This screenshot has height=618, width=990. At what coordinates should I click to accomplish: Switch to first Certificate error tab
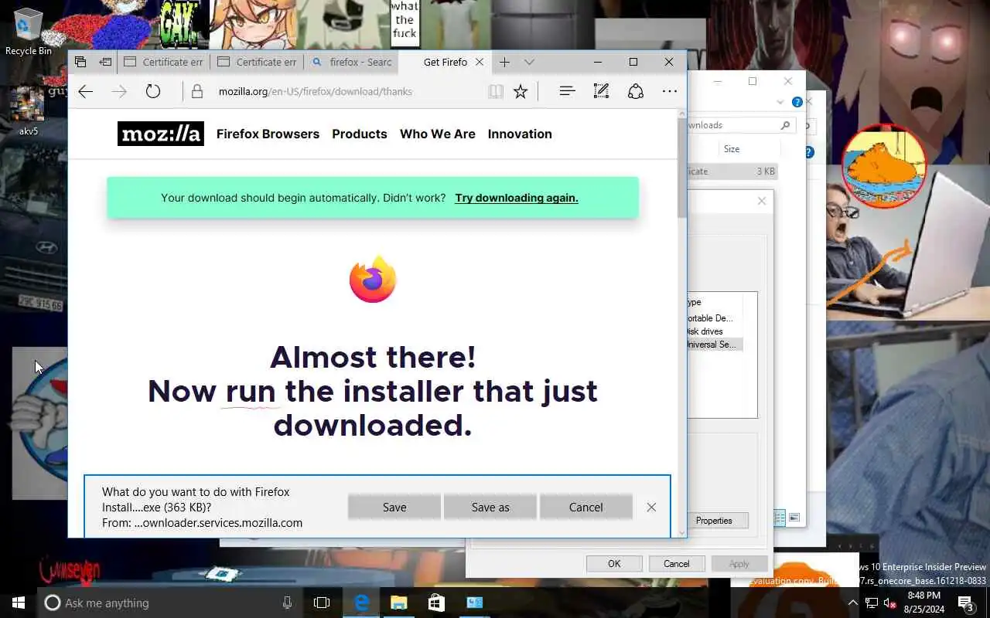tap(163, 62)
